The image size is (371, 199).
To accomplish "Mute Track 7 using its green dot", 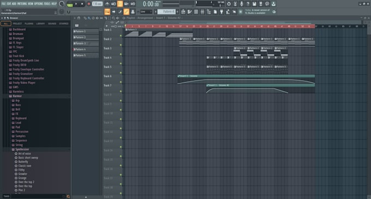I will (x=121, y=91).
